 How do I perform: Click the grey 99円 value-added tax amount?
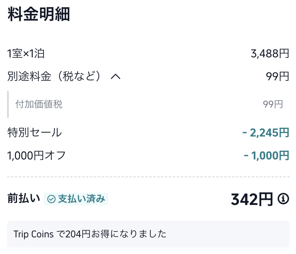click(273, 104)
